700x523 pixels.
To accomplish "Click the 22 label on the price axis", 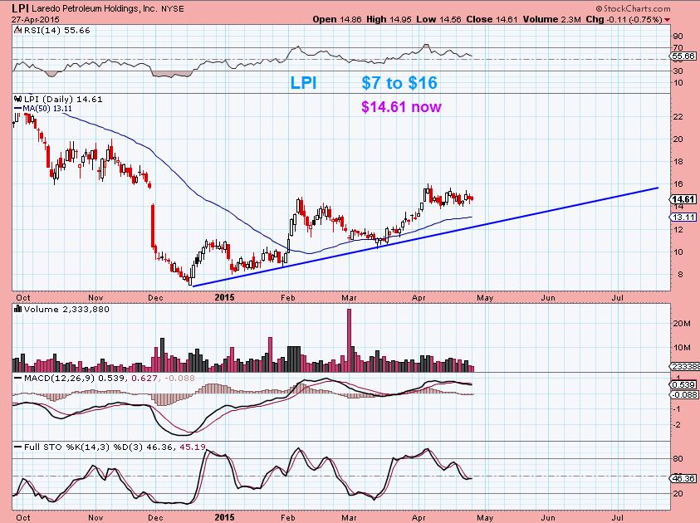I will click(678, 117).
